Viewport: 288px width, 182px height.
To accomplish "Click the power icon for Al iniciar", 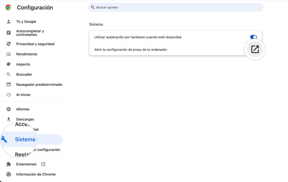I will pyautogui.click(x=9, y=95).
